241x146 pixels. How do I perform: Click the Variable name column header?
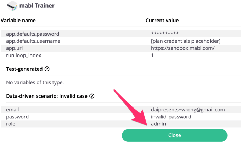(18, 21)
